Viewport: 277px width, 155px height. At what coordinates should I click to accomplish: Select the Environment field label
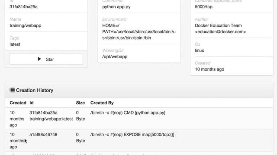coord(114,19)
